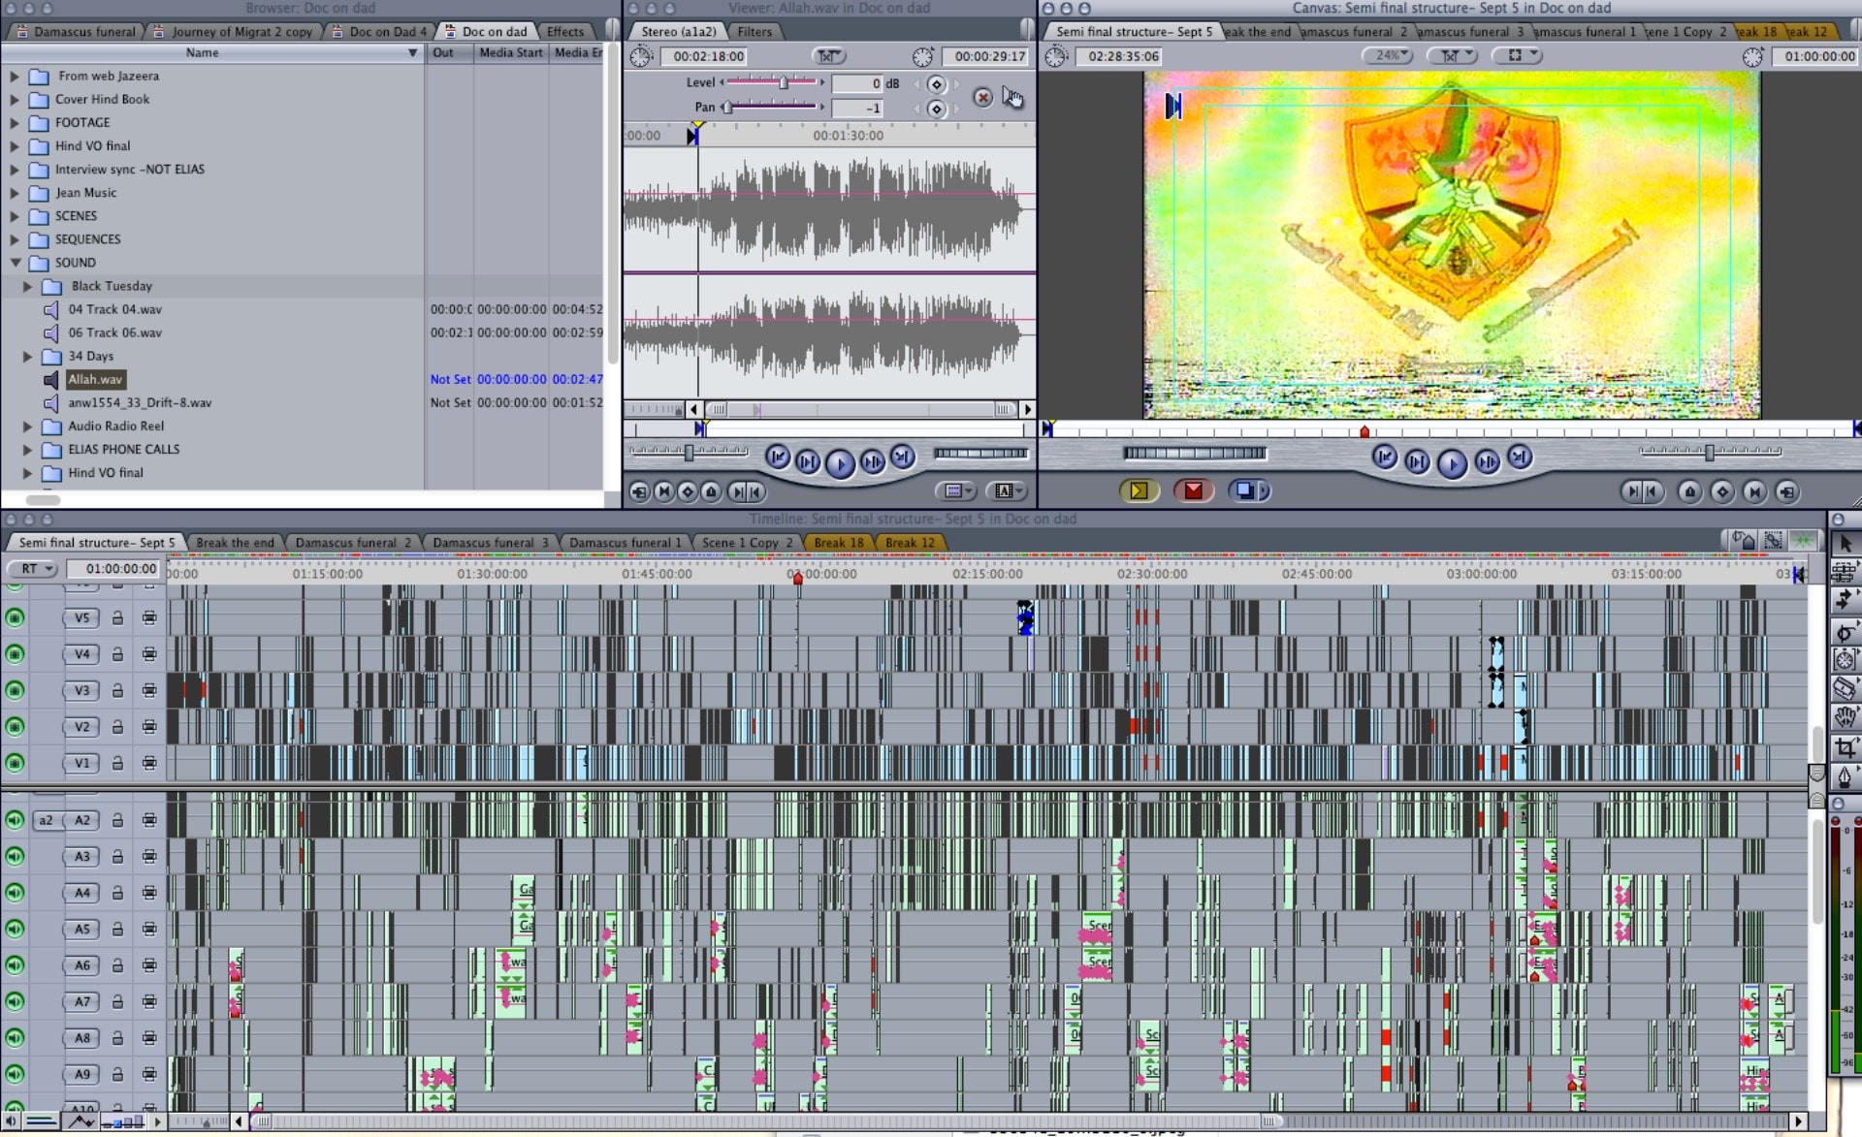Toggle Clip Overlays button in Timeline
This screenshot has width=1862, height=1137.
tap(80, 1121)
